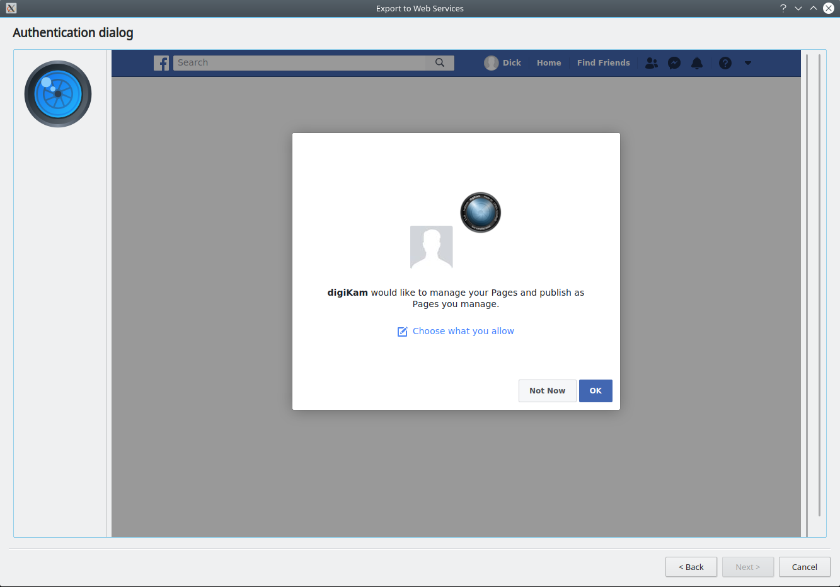Click the Quick Help question icon
840x587 pixels.
coord(725,63)
